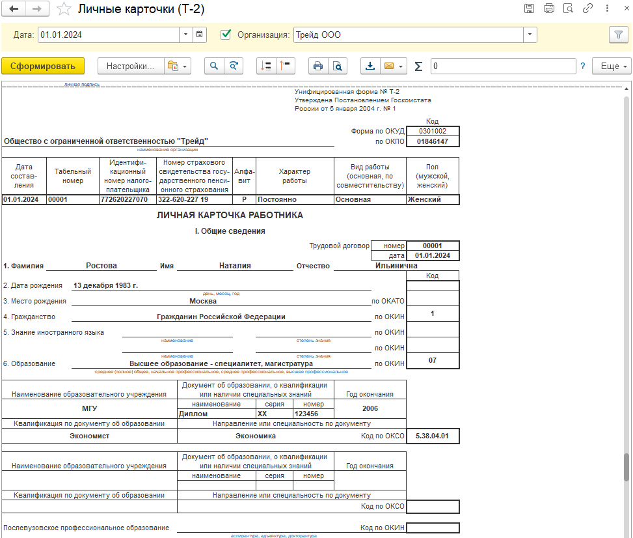Screen dimensions: 633x538
Task: Click the sum field showing 0
Action: click(504, 66)
